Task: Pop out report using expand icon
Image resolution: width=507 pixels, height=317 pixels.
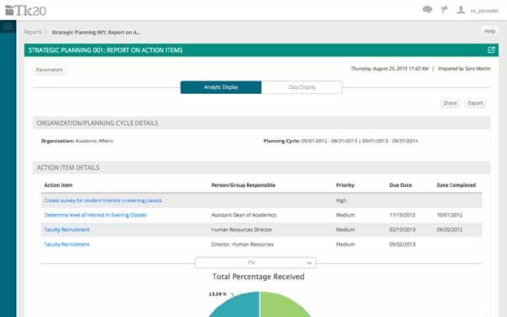Action: tap(491, 49)
